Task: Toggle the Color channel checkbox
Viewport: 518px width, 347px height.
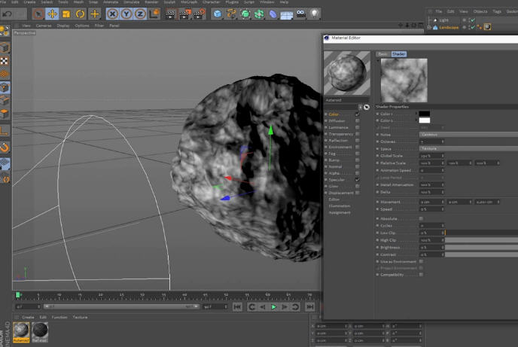Action: 357,114
